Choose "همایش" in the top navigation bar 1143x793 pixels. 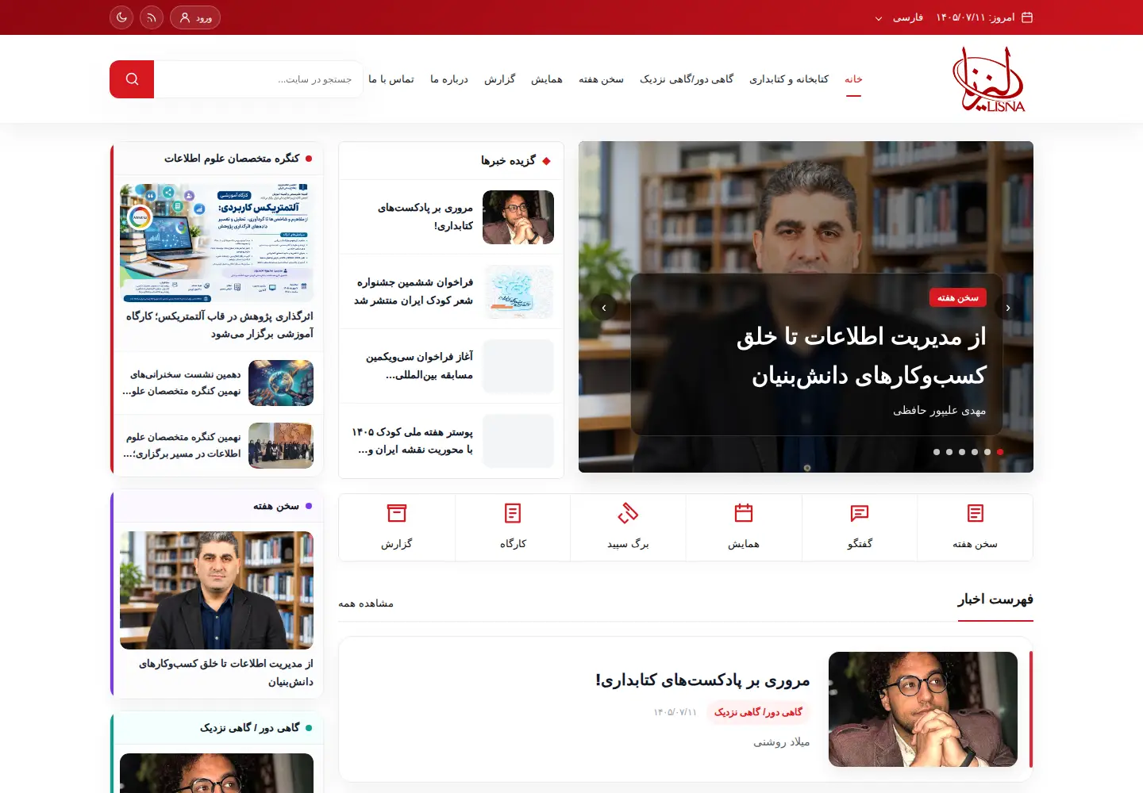pos(547,79)
